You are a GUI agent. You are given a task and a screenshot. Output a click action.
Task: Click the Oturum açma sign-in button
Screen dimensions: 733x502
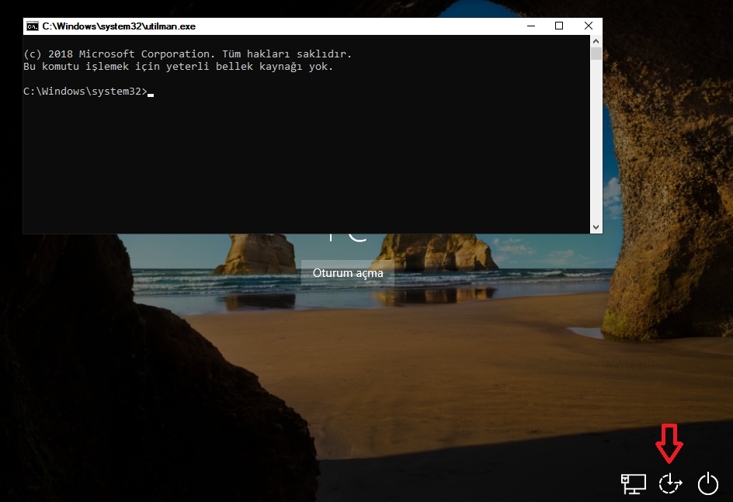pos(348,272)
